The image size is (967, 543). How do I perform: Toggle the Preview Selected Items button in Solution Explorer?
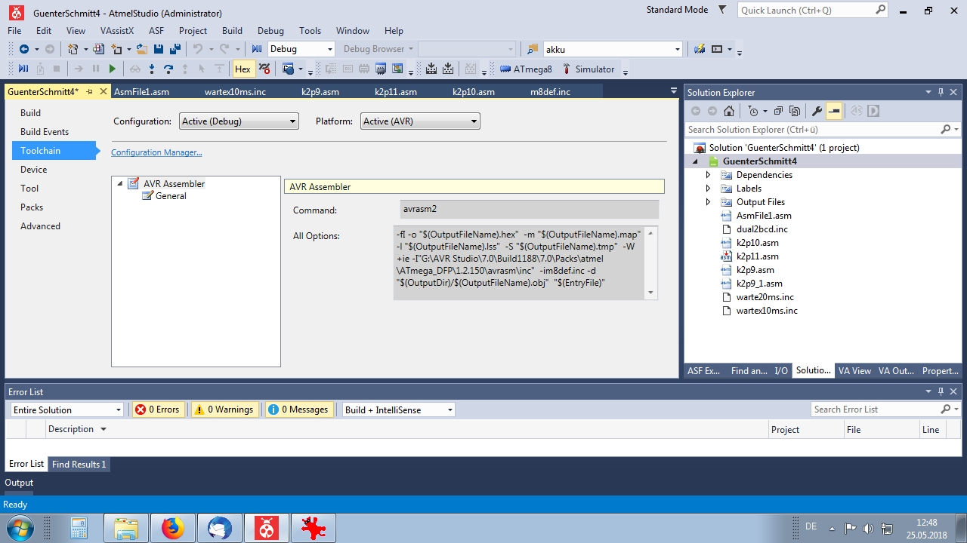pyautogui.click(x=834, y=111)
